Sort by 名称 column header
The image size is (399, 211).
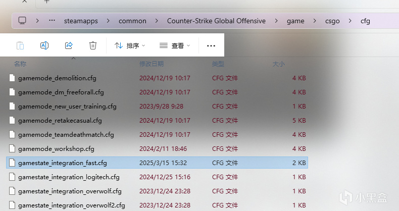coord(20,64)
